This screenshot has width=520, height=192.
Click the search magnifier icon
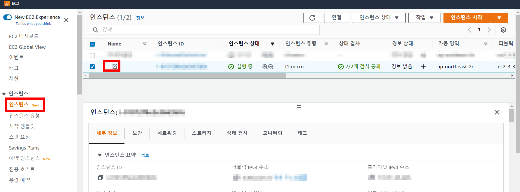tap(96, 30)
